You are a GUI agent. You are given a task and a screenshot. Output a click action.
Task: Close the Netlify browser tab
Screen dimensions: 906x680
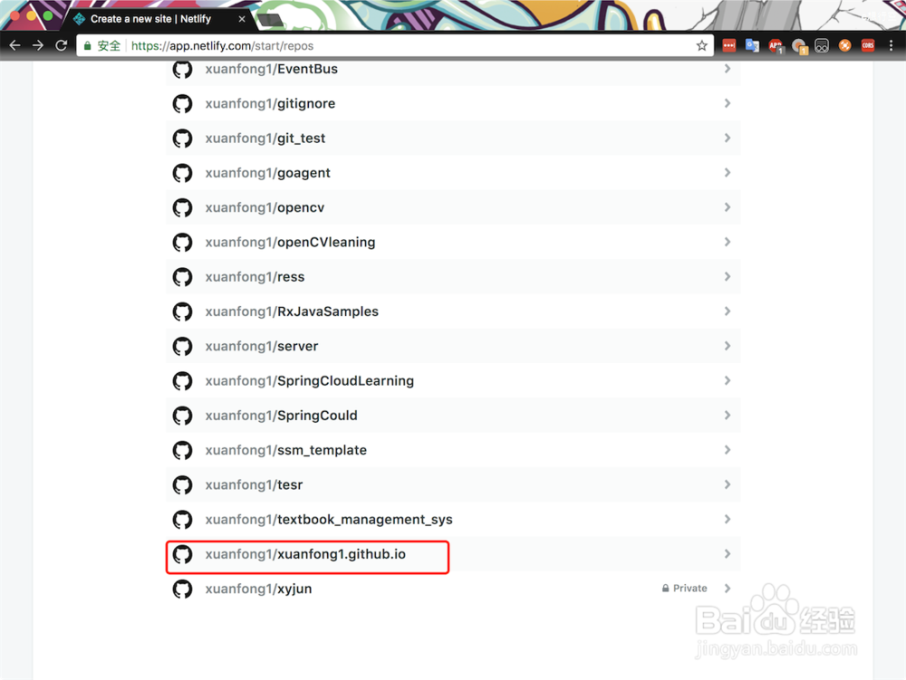[x=242, y=19]
